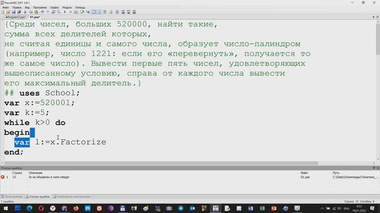380x213 pixels.
Task: Open the editor tab list dropdown arrow
Action: pos(373,17)
